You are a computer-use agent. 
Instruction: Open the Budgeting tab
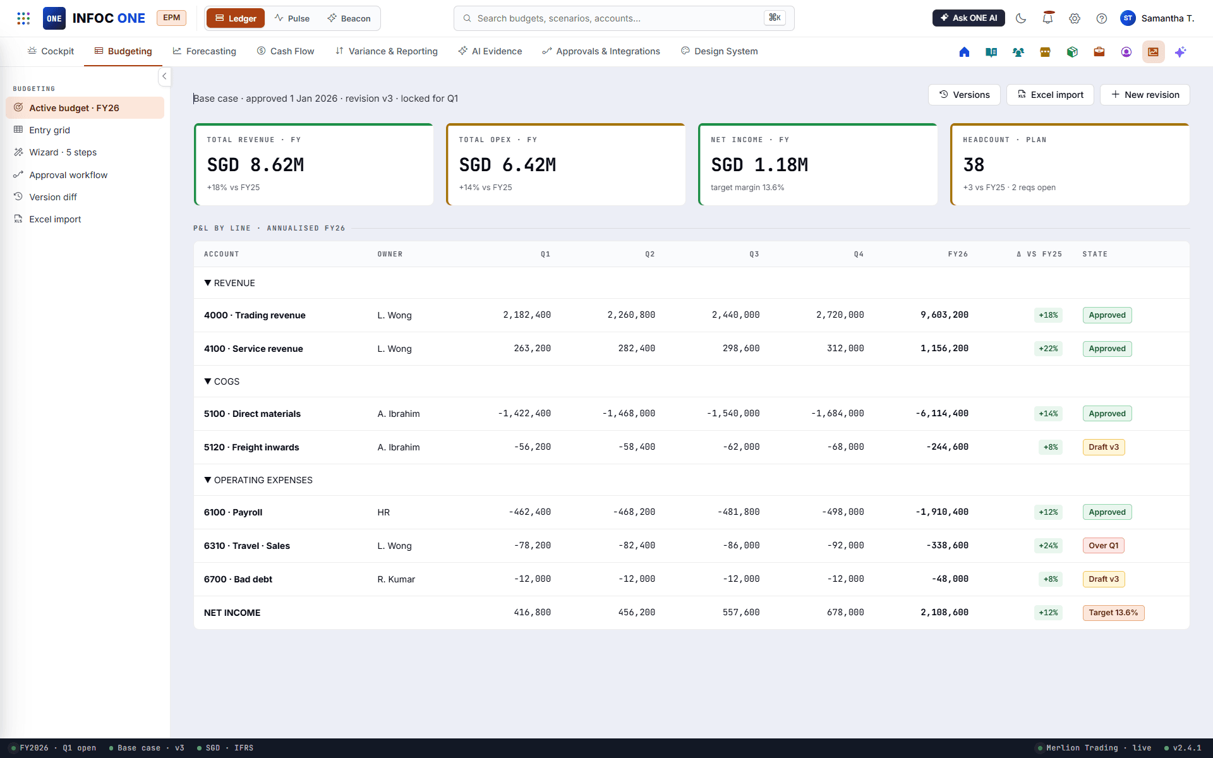click(123, 51)
